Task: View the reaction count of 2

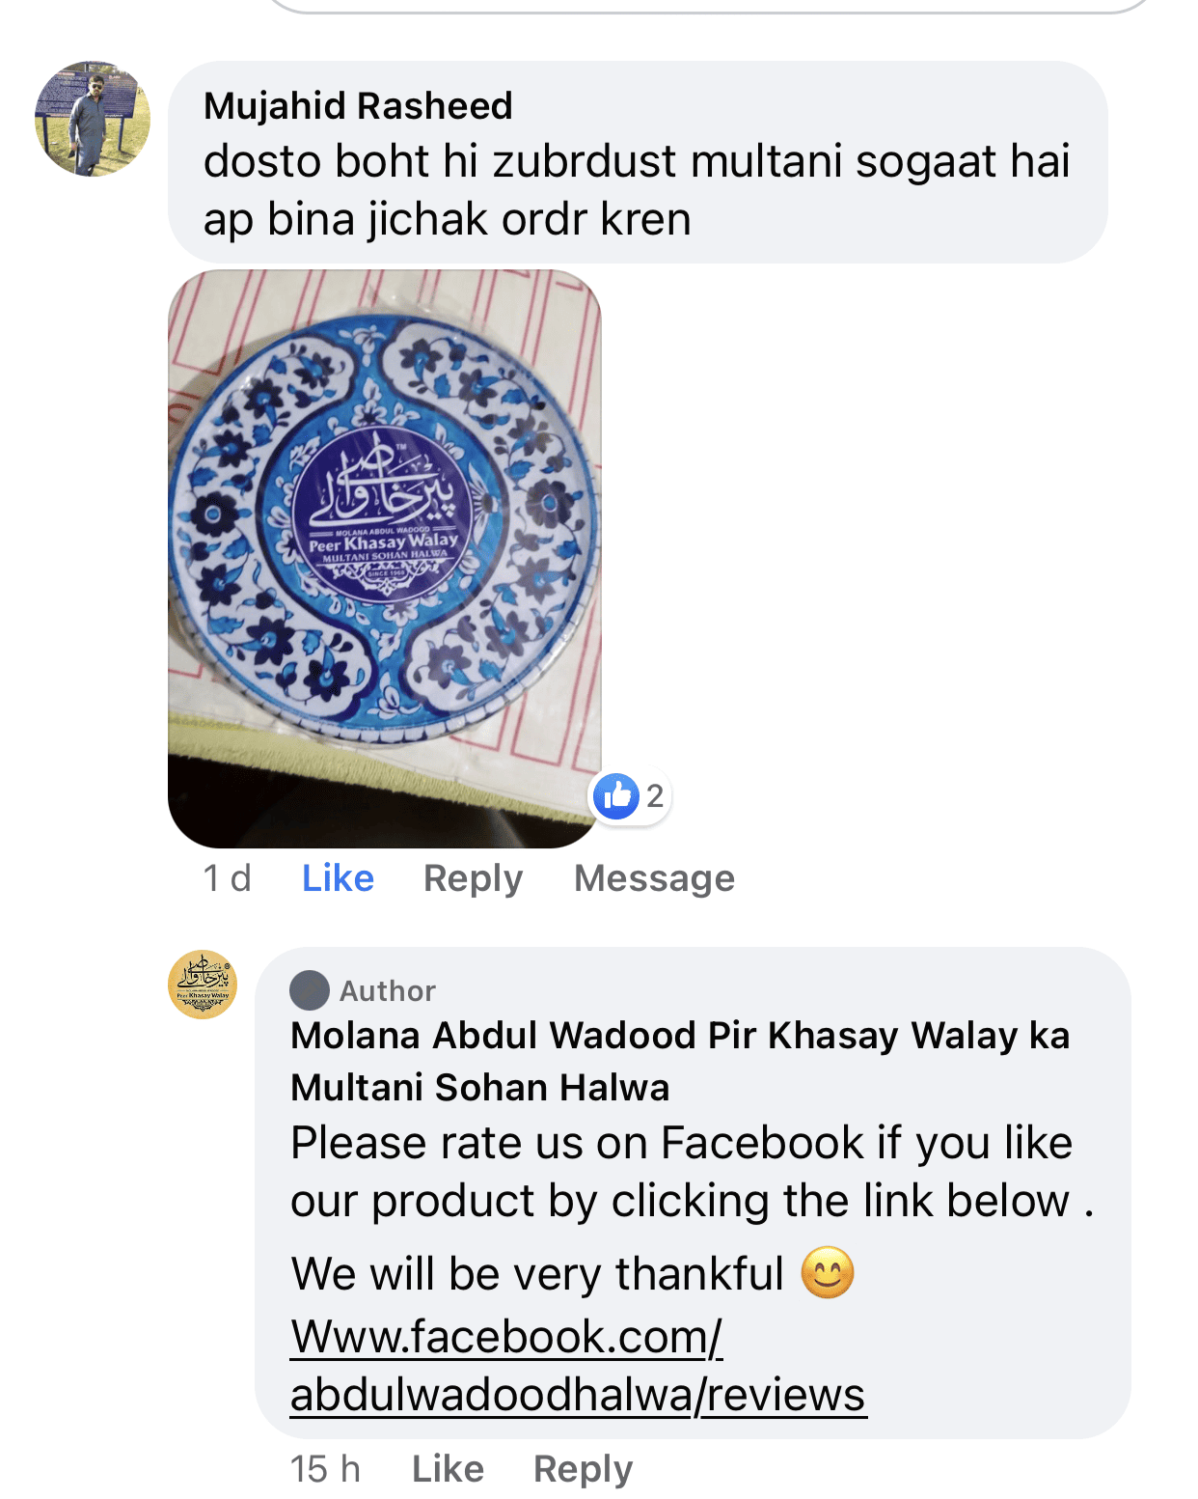Action: click(x=655, y=796)
